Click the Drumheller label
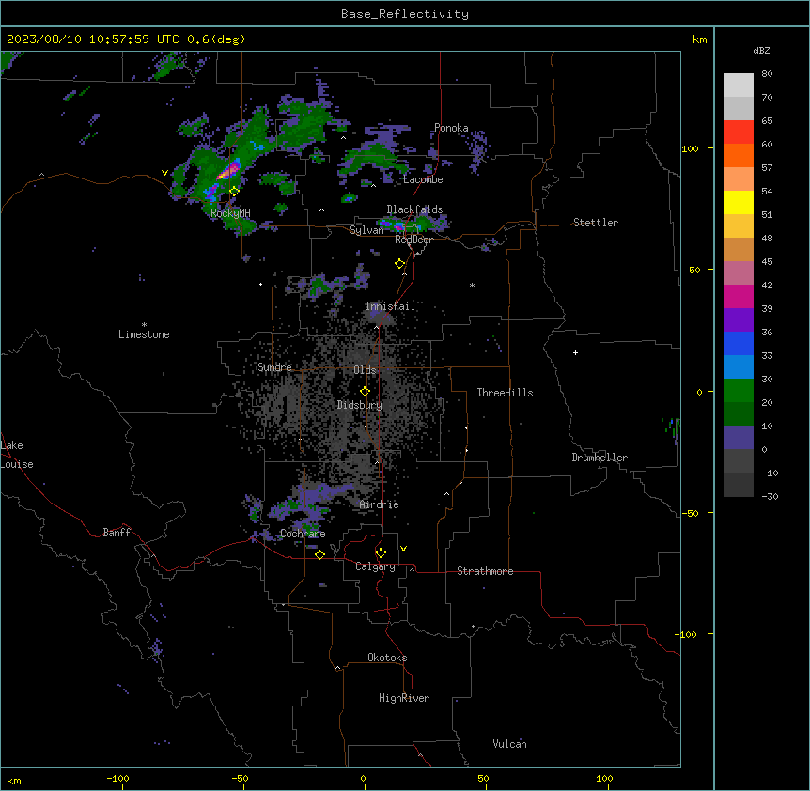This screenshot has width=810, height=791. 600,458
